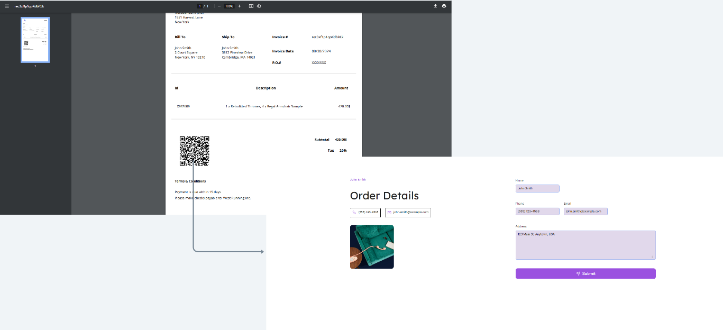Click the "Please make checks payable" line
Viewport: 723px width, 330px height.
pyautogui.click(x=213, y=198)
